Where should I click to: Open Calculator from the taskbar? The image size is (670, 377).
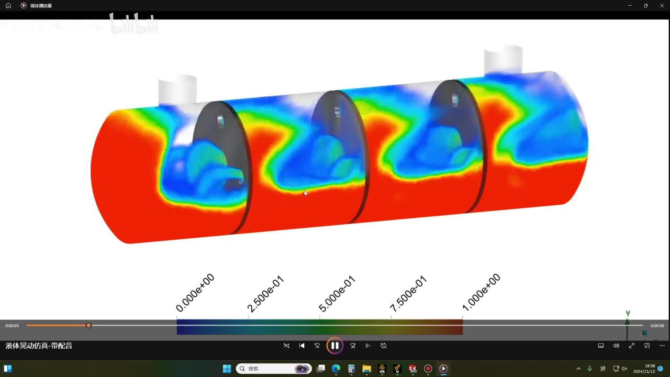pos(351,369)
